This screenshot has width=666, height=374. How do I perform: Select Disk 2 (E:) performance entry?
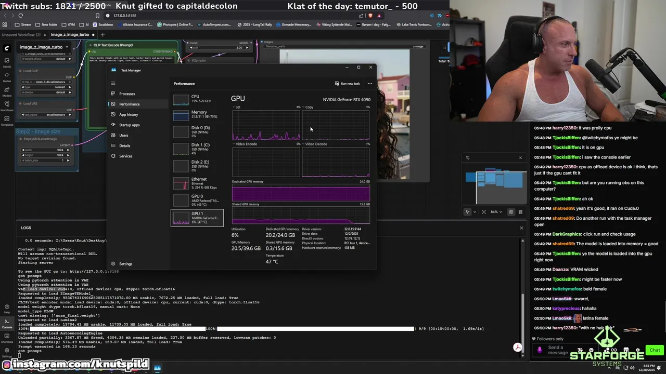tap(197, 166)
